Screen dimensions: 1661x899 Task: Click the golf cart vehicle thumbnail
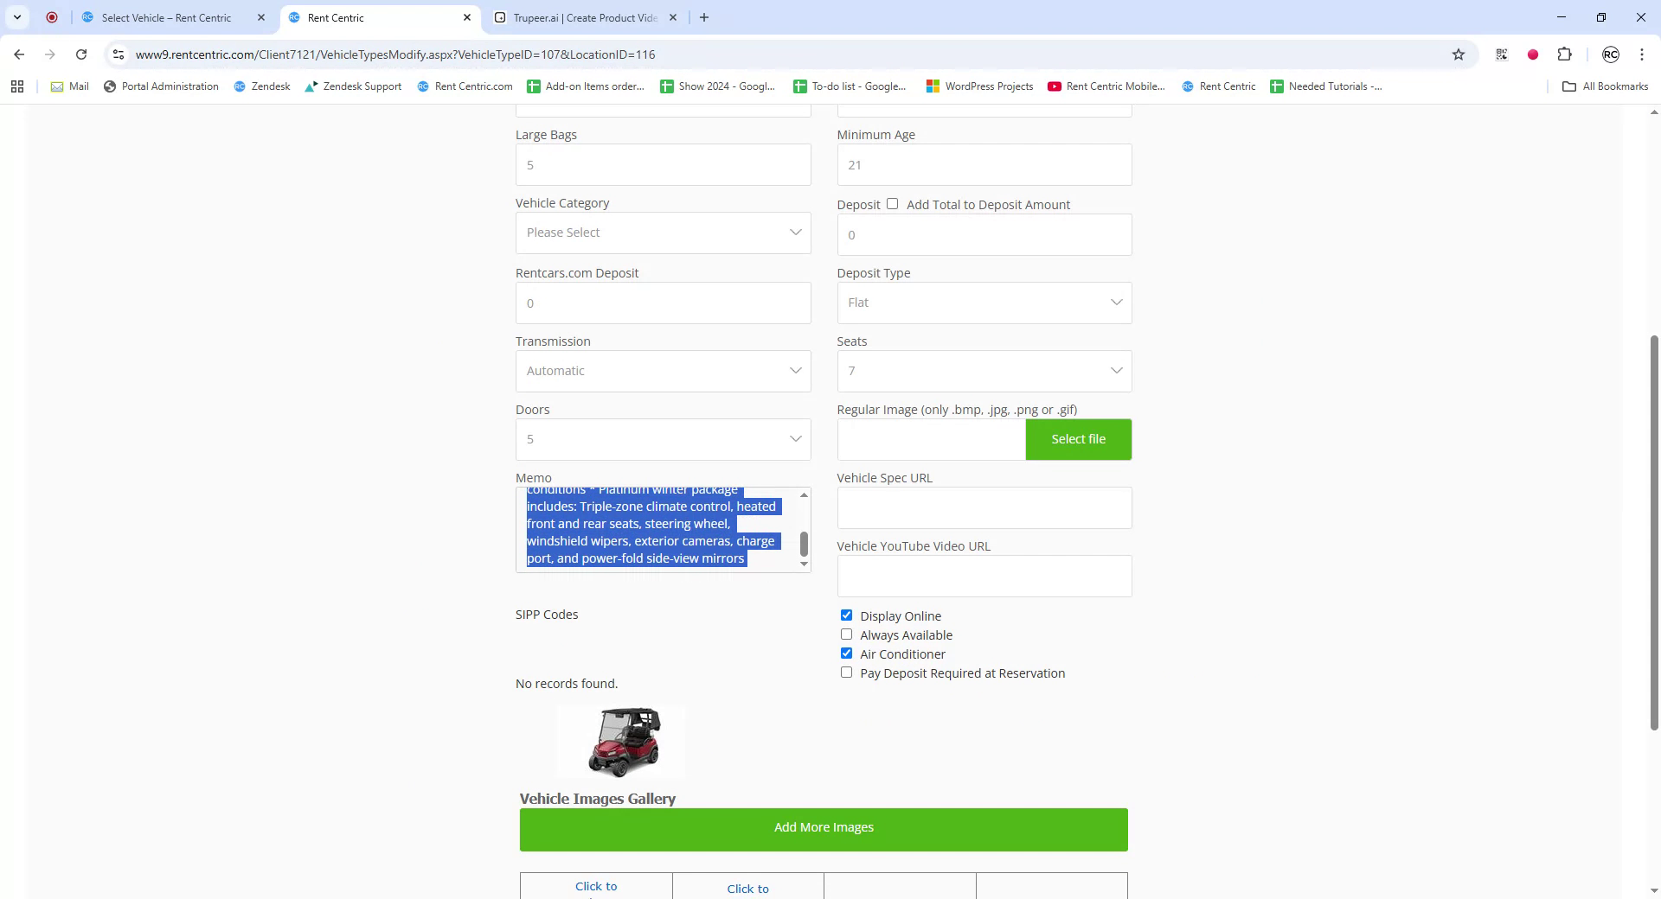621,741
